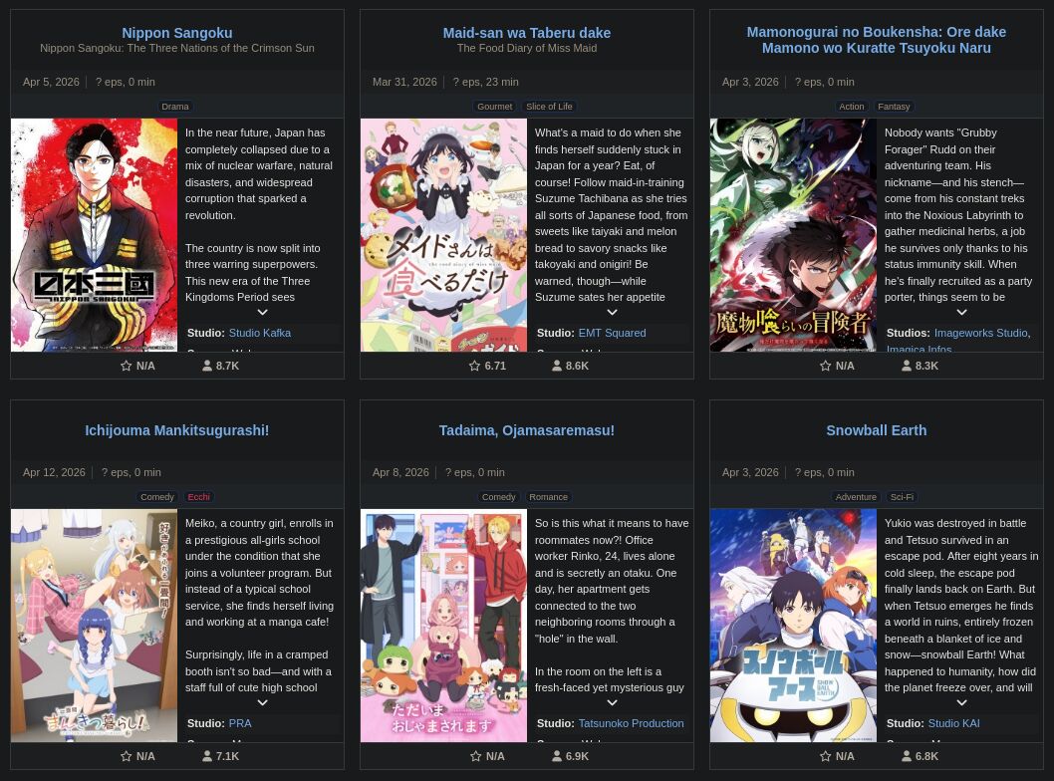Open the Mamonogurai no Boukensha poster image
Image resolution: width=1054 pixels, height=781 pixels.
(x=793, y=235)
